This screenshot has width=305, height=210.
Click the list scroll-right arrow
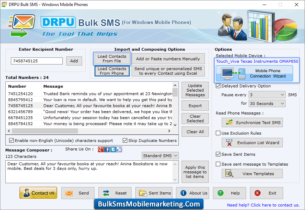pos(169,131)
